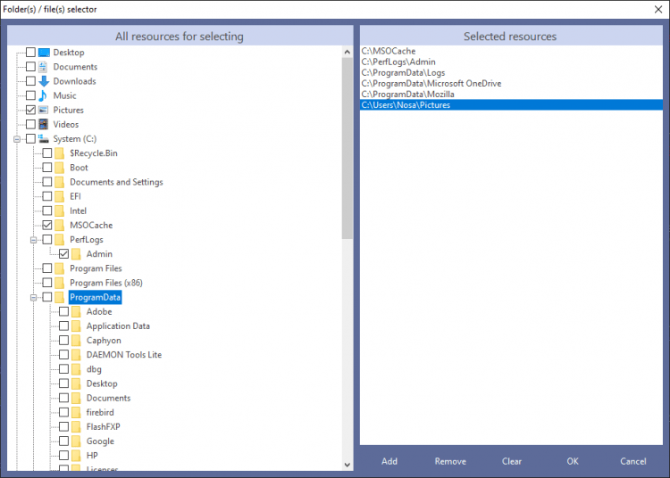The width and height of the screenshot is (670, 478).
Task: Collapse the ProgramData tree node
Action: [32, 298]
